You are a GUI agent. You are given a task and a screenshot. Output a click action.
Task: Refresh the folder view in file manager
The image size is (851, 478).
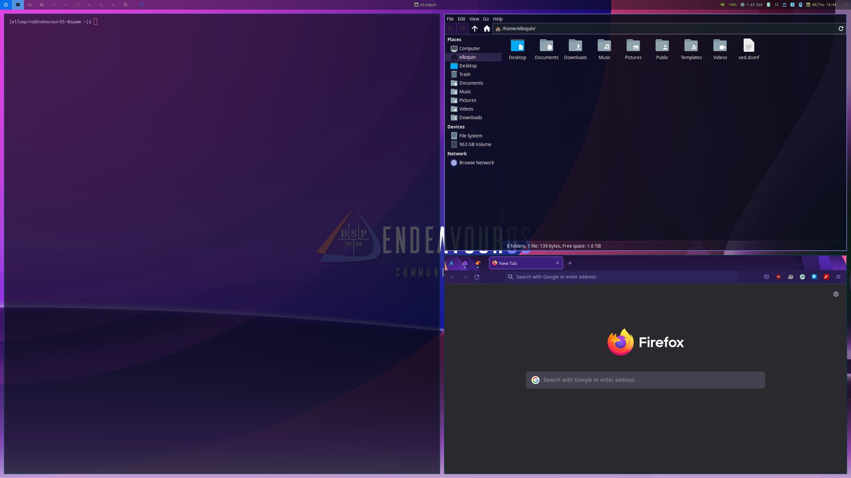841,28
